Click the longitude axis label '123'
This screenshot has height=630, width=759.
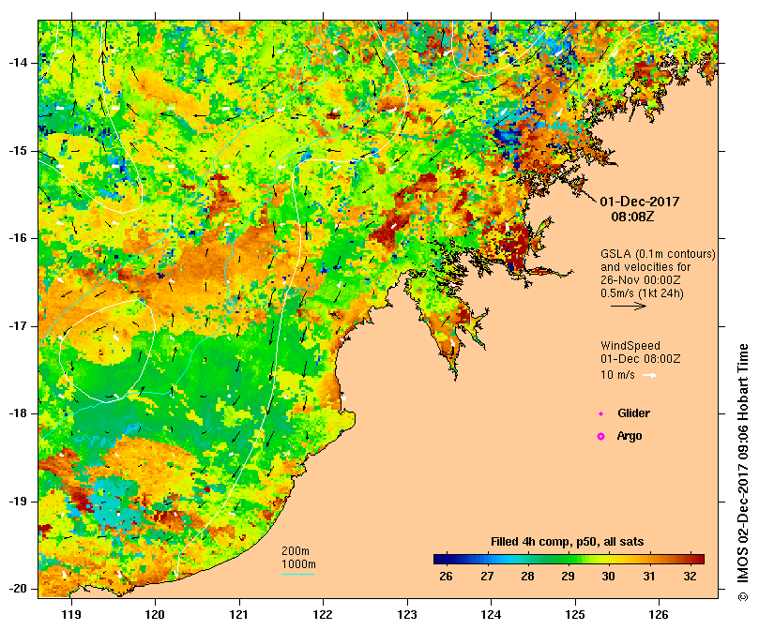click(407, 614)
